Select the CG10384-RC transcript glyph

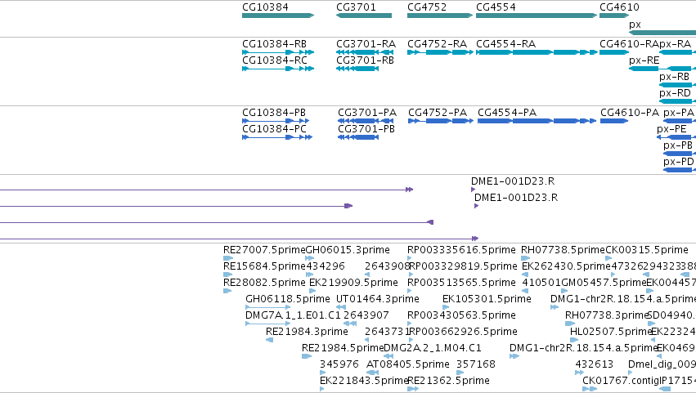(278, 69)
